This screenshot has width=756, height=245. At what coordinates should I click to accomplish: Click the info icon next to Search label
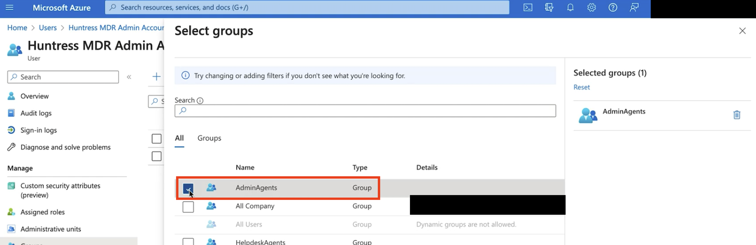coord(200,100)
